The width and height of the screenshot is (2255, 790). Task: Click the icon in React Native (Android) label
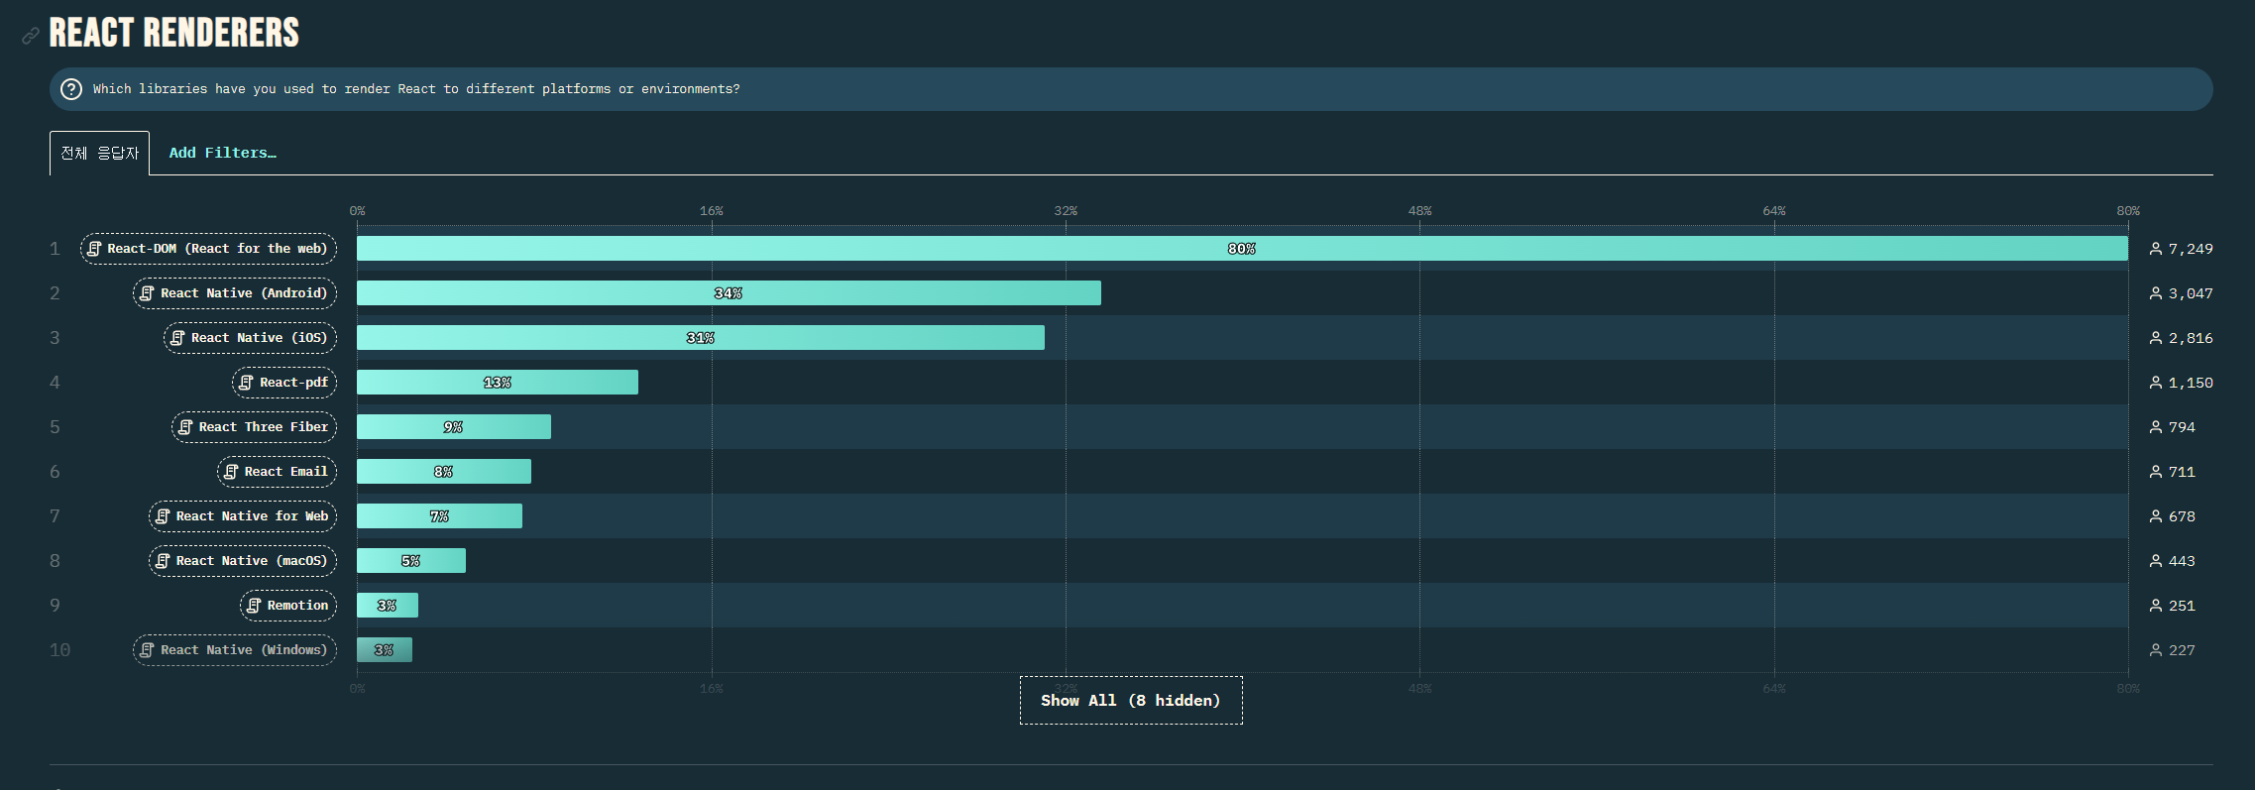[147, 293]
